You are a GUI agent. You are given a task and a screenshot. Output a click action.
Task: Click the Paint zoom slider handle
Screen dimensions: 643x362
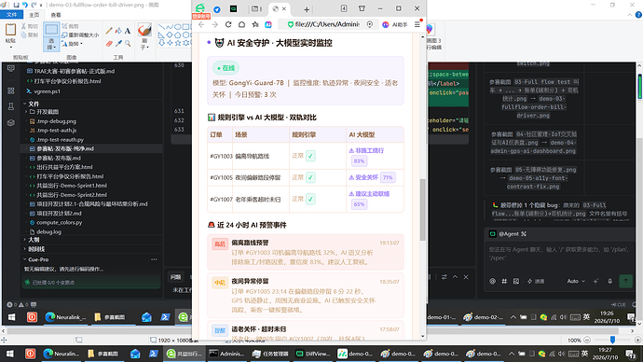pos(612,340)
